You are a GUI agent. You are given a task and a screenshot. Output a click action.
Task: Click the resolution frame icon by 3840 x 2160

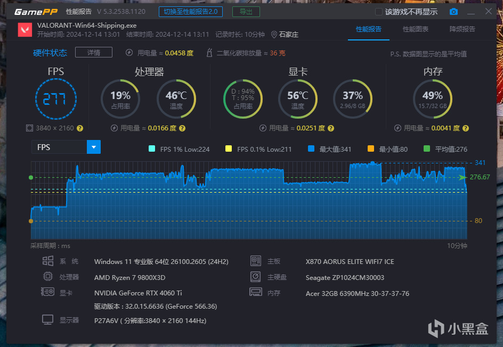[x=29, y=128]
